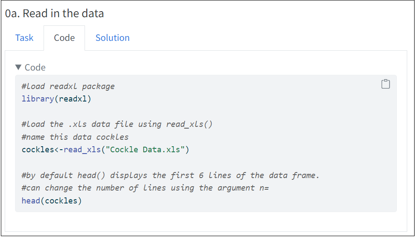Click the read_xls function name

pos(82,150)
